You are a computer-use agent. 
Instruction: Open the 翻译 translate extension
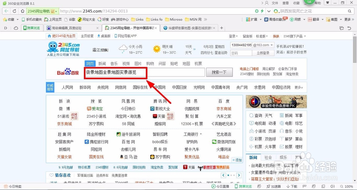coord(313,20)
